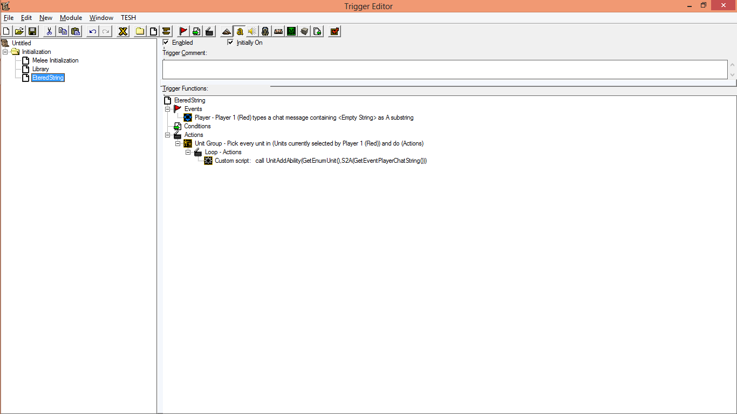This screenshot has height=414, width=737.
Task: Open the Object Editor module
Action: (265, 31)
